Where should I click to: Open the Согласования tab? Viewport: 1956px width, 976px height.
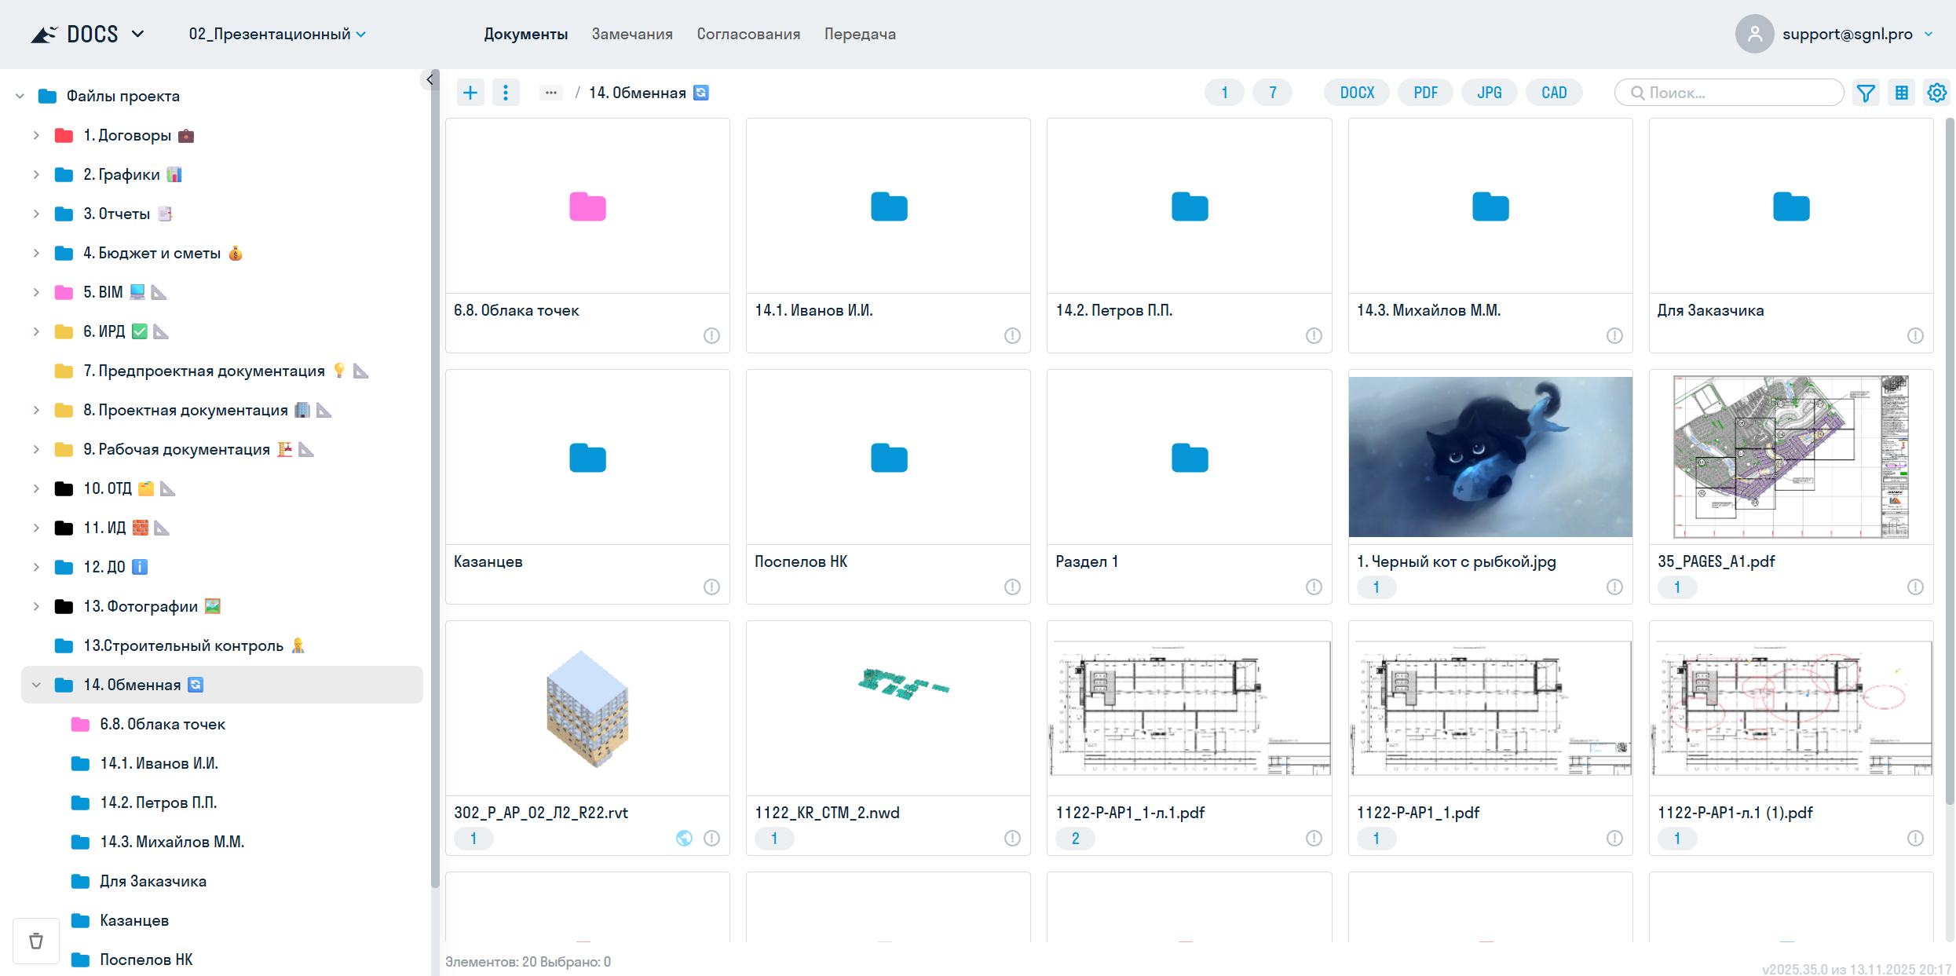(748, 34)
